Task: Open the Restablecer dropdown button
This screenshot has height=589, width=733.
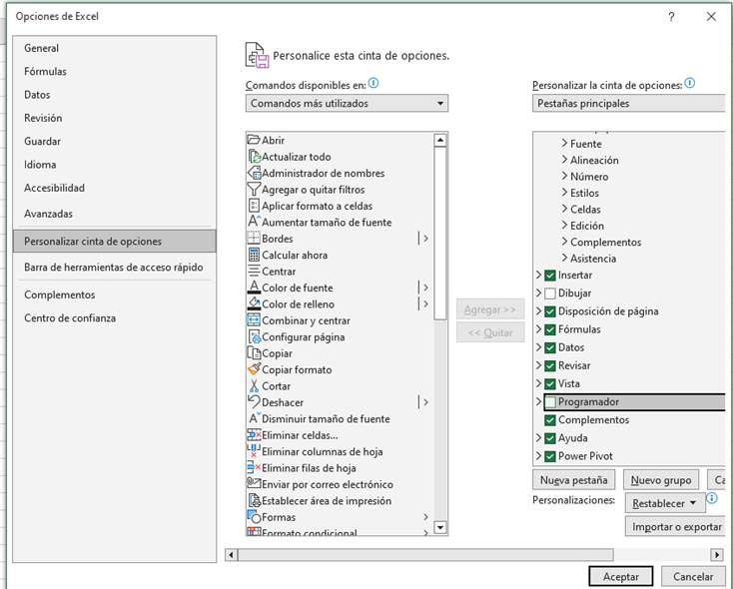Action: [x=665, y=503]
